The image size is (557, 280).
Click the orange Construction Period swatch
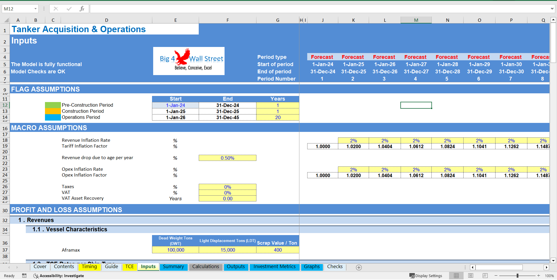53,111
